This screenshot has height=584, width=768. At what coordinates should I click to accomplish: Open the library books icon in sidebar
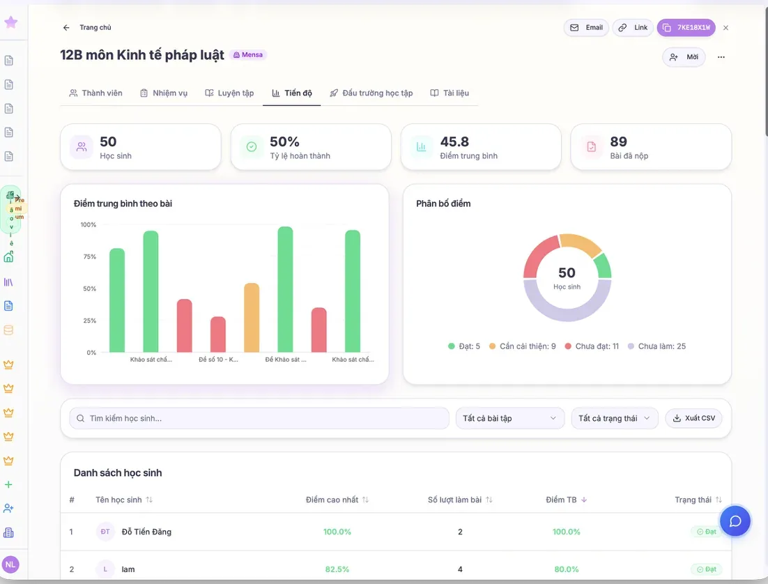coord(8,282)
